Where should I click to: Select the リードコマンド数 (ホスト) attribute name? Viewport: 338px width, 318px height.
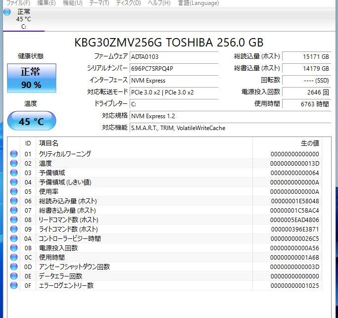click(69, 220)
